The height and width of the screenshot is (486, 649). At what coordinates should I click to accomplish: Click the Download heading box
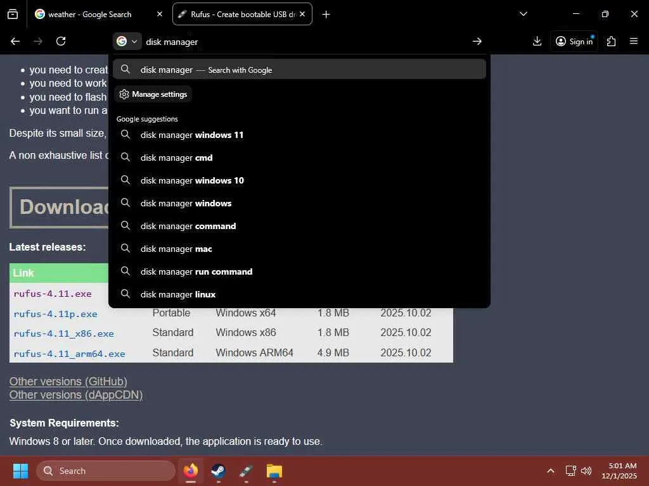[59, 208]
